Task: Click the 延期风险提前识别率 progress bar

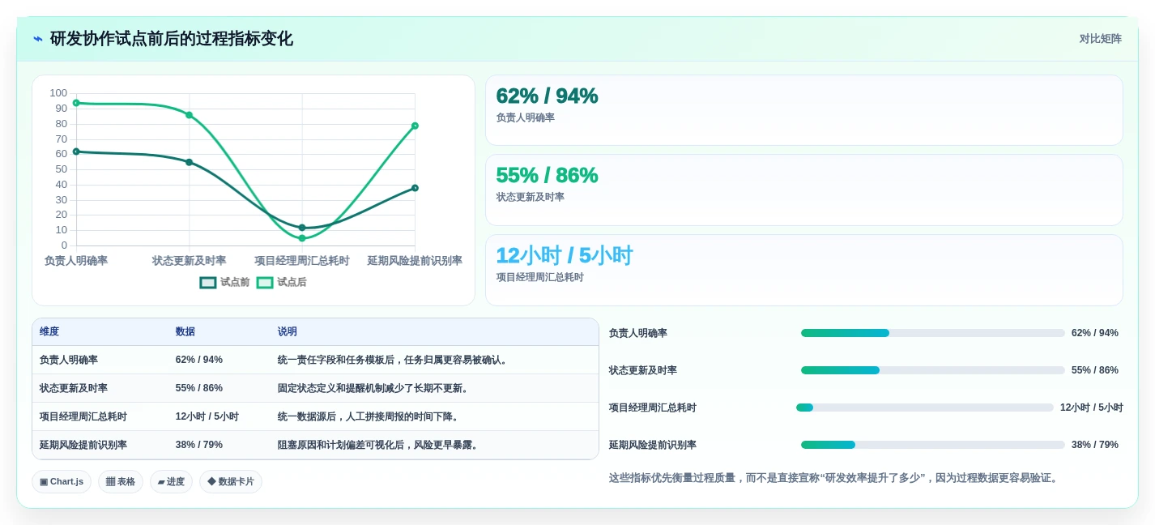Action: (x=933, y=445)
